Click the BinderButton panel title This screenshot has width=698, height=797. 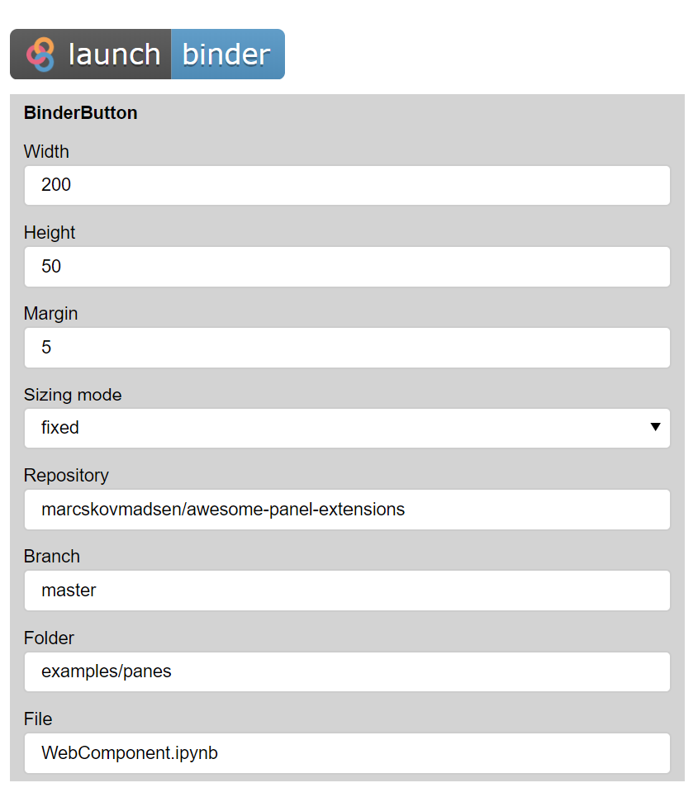tap(80, 113)
